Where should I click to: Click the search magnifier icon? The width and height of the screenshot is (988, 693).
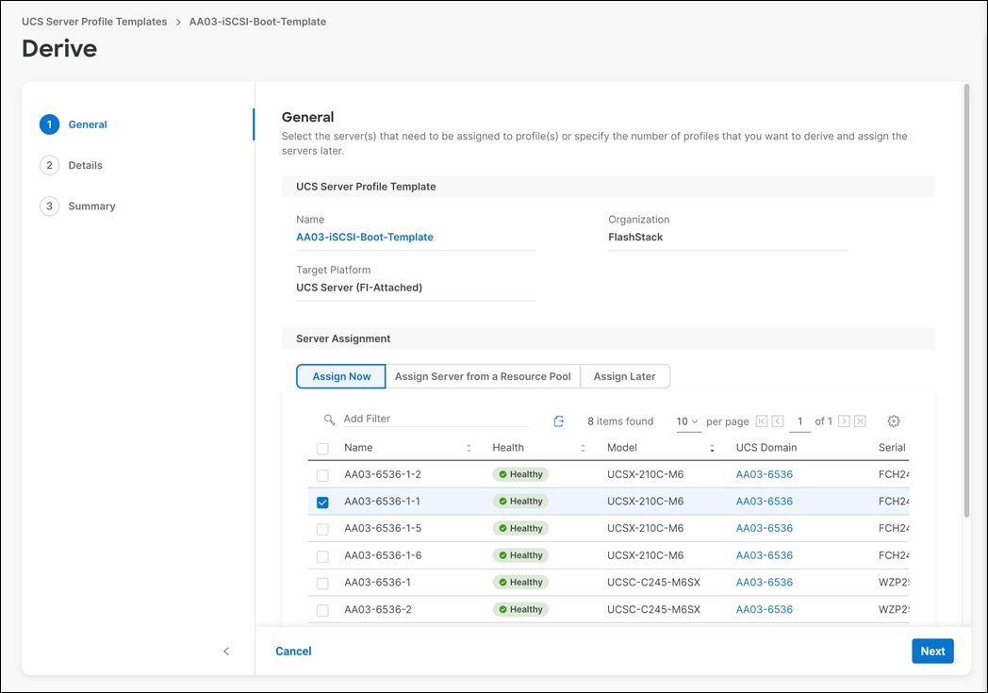329,419
